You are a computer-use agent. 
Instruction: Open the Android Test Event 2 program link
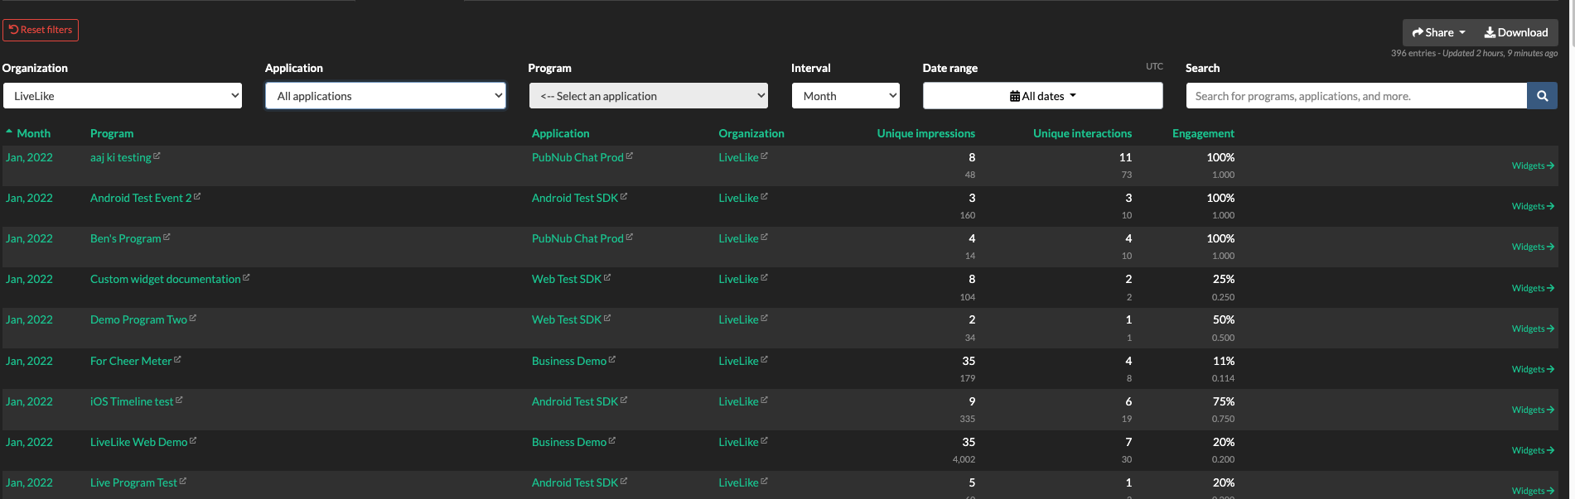[x=141, y=198]
